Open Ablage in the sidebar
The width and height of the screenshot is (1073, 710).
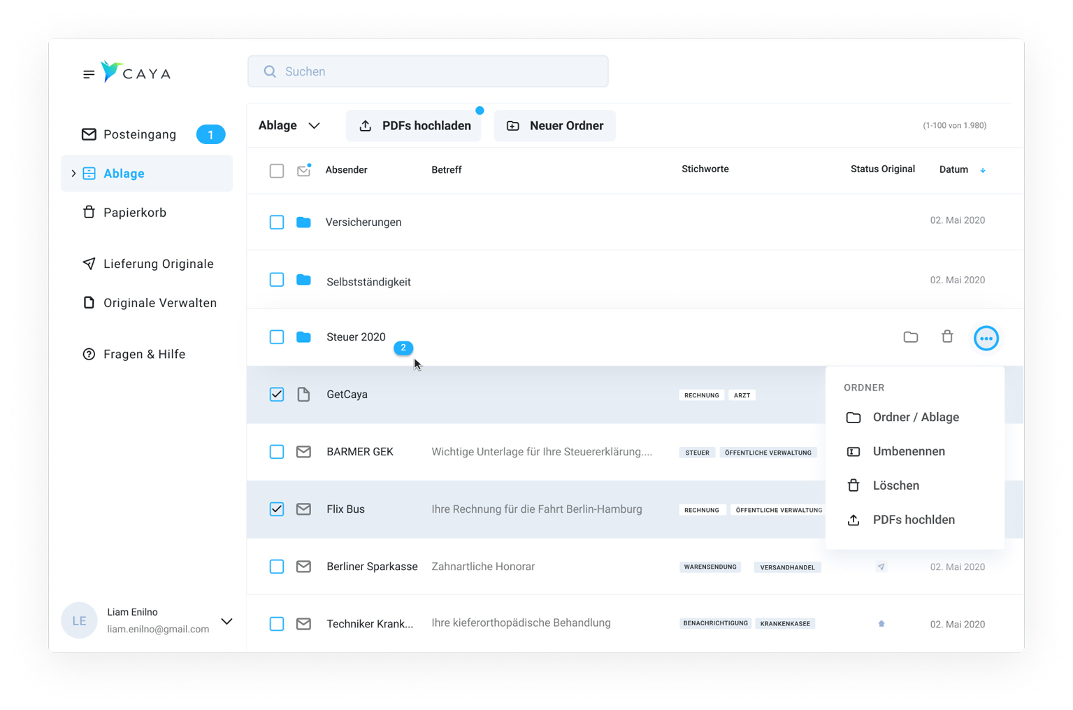[147, 173]
